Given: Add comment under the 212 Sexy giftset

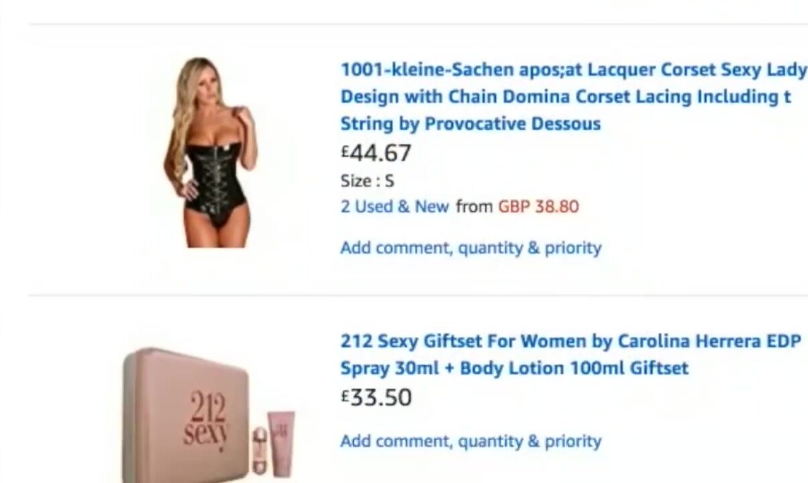Looking at the screenshot, I should pyautogui.click(x=470, y=441).
